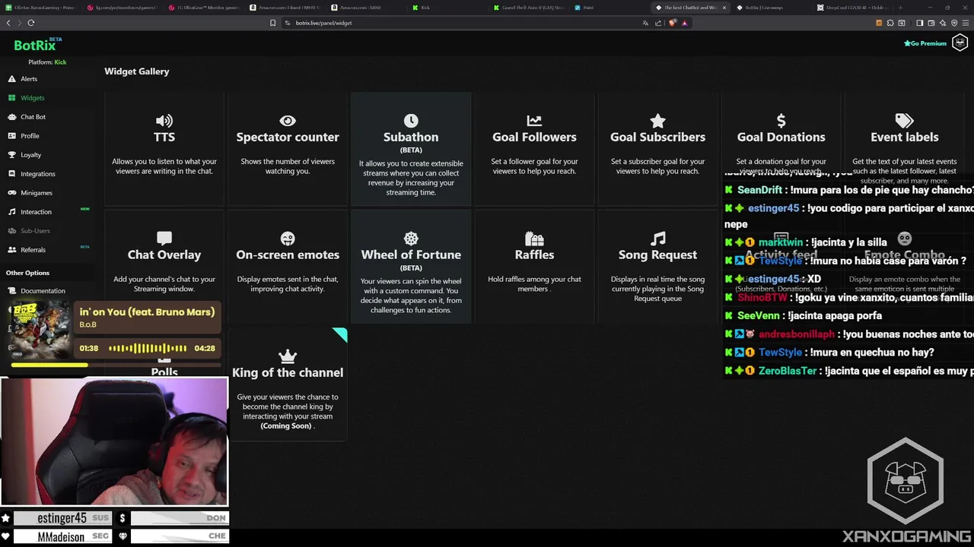Open the Brave Shields lion icon

click(673, 23)
